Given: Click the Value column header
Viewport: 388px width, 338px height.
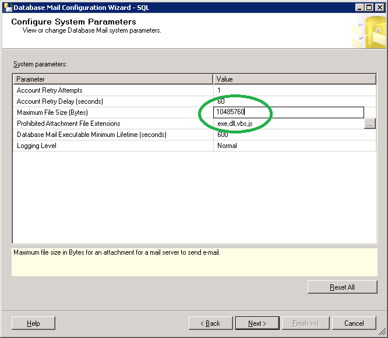Looking at the screenshot, I should tap(294, 79).
